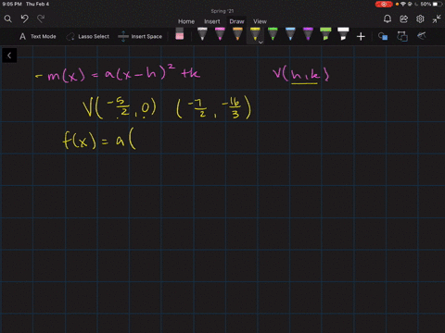Switch to the Insert tab

tap(212, 21)
